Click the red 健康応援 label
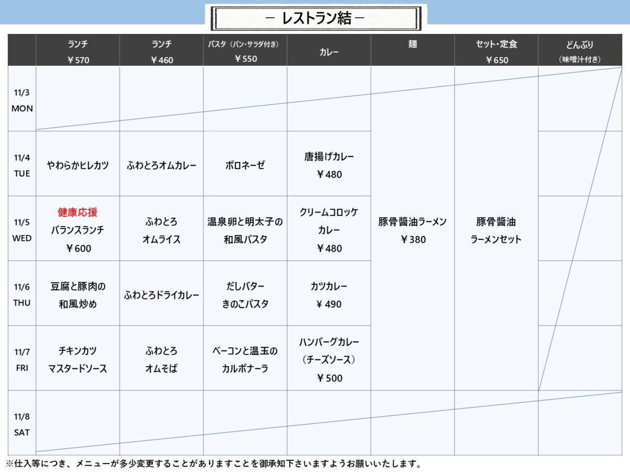Screen dimensions: 630x472 (78, 212)
